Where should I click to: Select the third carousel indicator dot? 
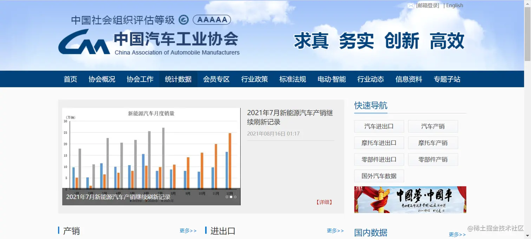[x=235, y=197]
